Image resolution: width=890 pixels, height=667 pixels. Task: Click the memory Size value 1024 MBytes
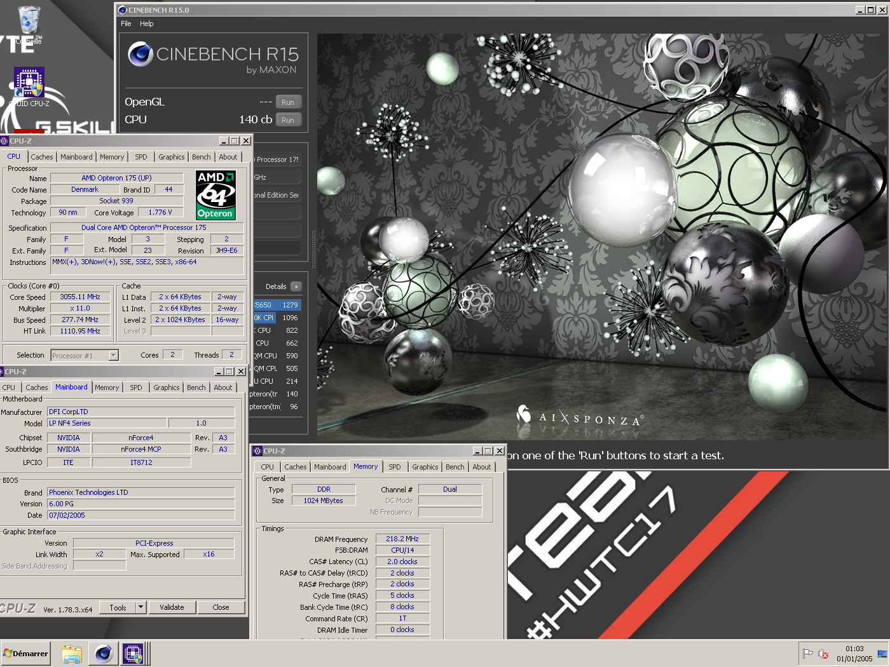324,501
